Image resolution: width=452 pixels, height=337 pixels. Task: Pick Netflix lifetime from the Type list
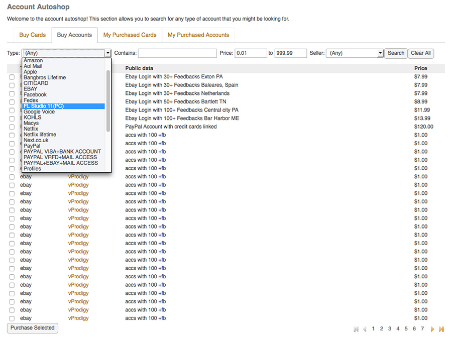[40, 135]
